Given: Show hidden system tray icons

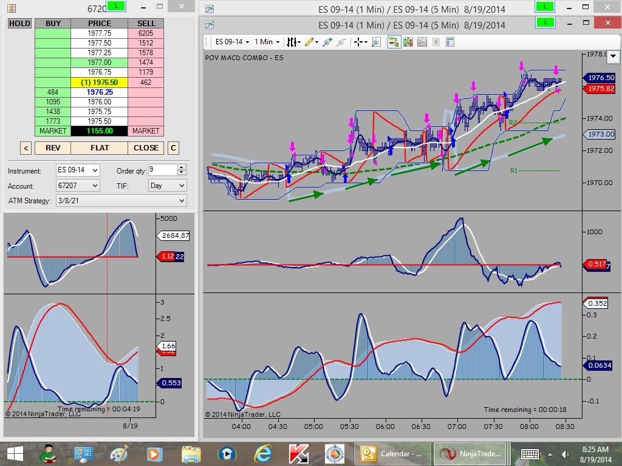Looking at the screenshot, I should coord(550,454).
